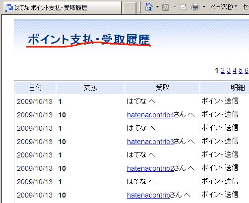Click ポイント送信 in the hatenacontrib3 row
The image size is (249, 203).
click(220, 141)
